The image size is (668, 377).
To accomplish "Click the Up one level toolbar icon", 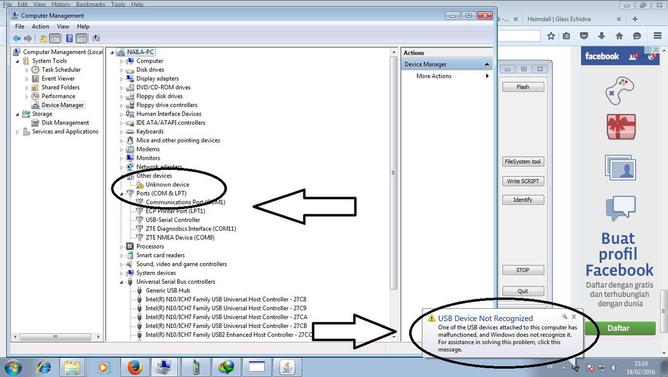I will click(x=43, y=38).
